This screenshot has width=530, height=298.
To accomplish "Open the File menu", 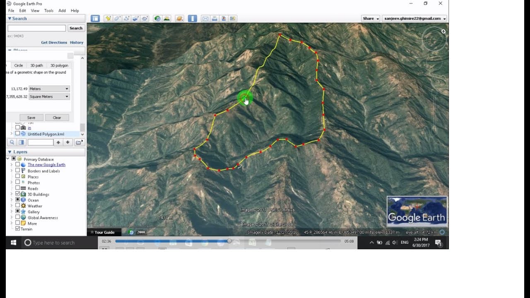I will click(x=11, y=10).
